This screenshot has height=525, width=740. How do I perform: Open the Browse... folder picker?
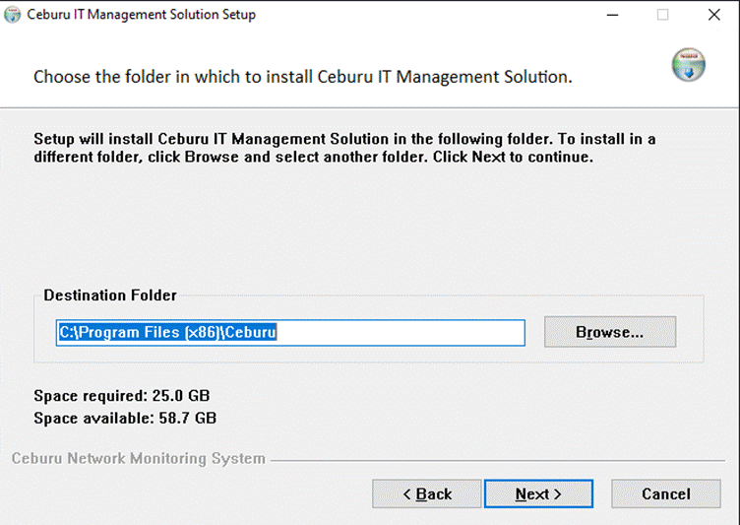tap(610, 332)
